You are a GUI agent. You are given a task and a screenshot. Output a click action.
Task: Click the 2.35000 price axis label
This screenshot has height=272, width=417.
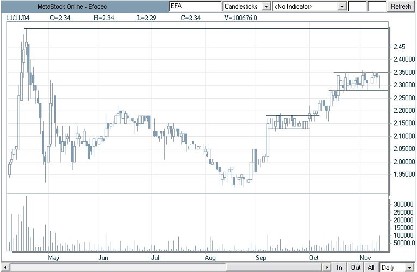tap(404, 72)
